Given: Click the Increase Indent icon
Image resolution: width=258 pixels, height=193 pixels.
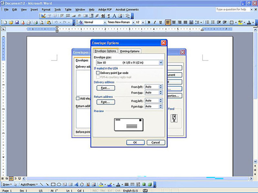Looking at the screenshot, I should pos(224,22).
